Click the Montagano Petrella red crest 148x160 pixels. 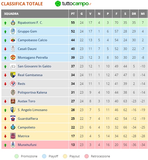13,57
